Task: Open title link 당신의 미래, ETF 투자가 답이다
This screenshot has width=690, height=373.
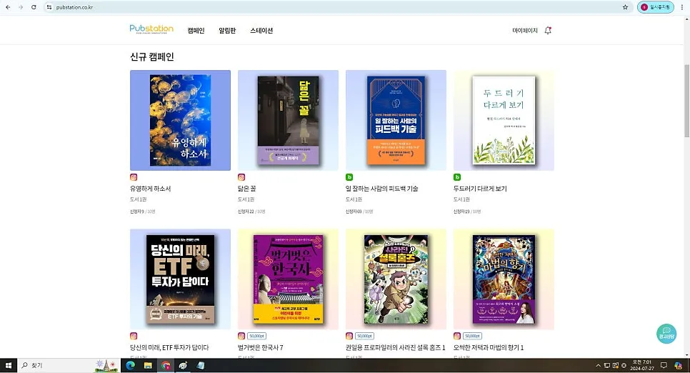Action: 169,347
